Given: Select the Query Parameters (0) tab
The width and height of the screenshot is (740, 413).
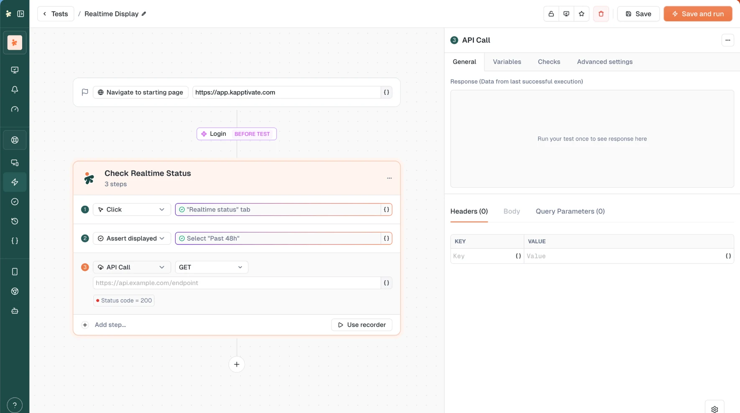Looking at the screenshot, I should click(570, 212).
